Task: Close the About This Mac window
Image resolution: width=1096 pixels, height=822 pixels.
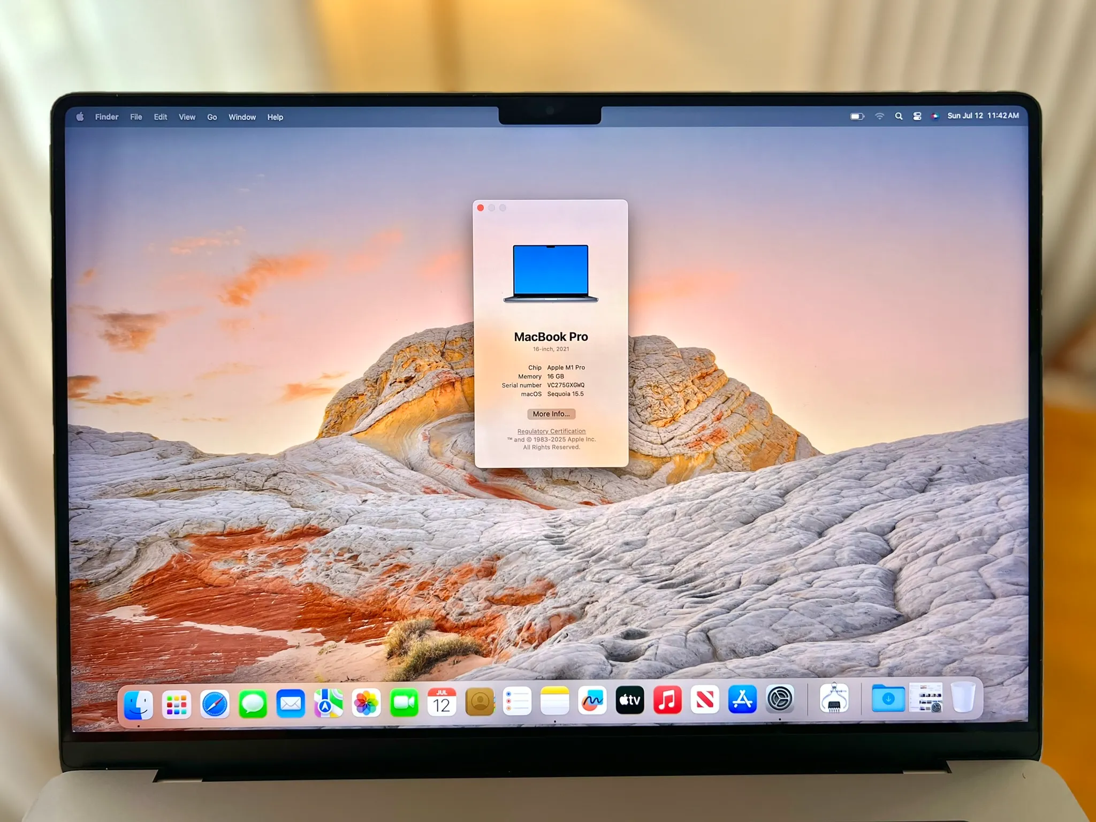Action: [481, 208]
